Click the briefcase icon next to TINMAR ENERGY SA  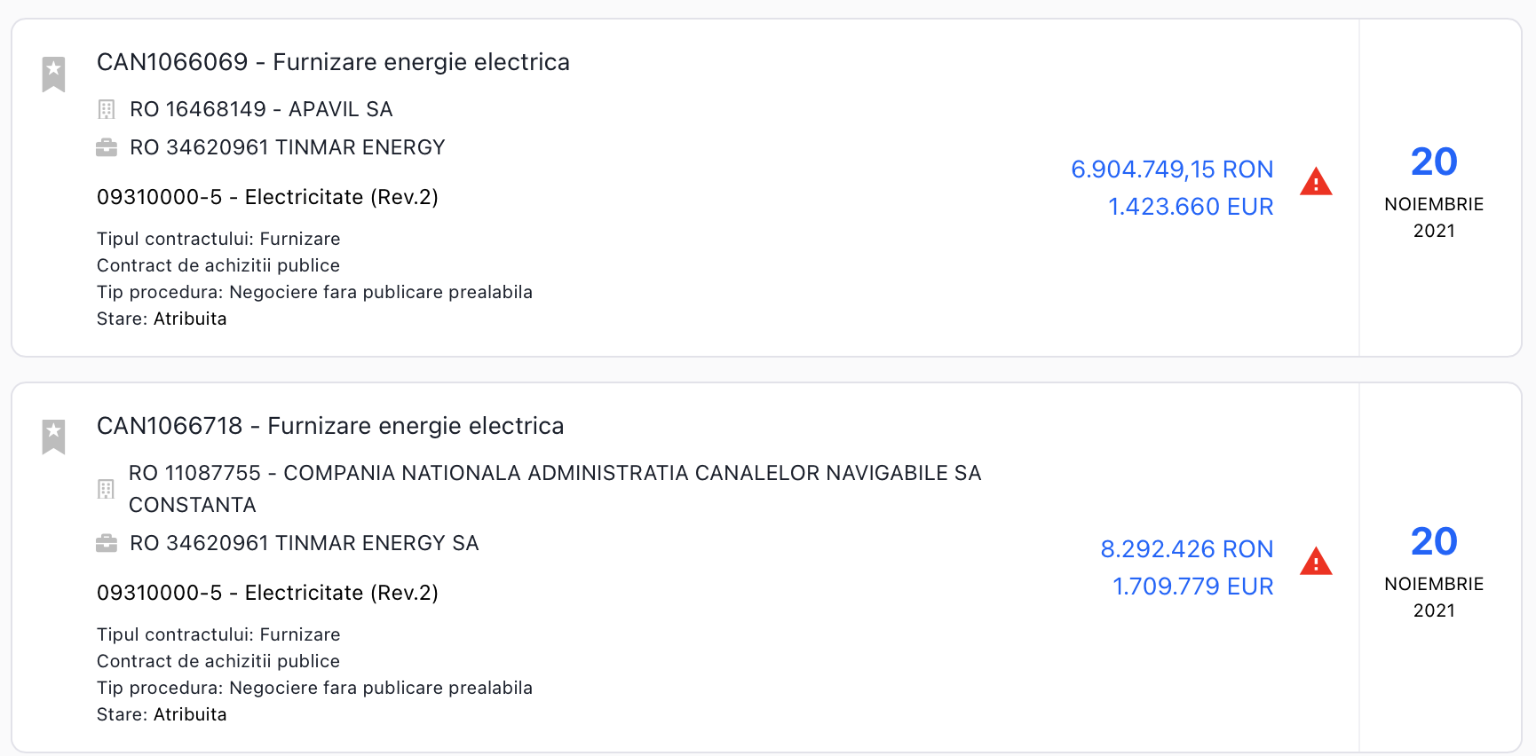107,543
